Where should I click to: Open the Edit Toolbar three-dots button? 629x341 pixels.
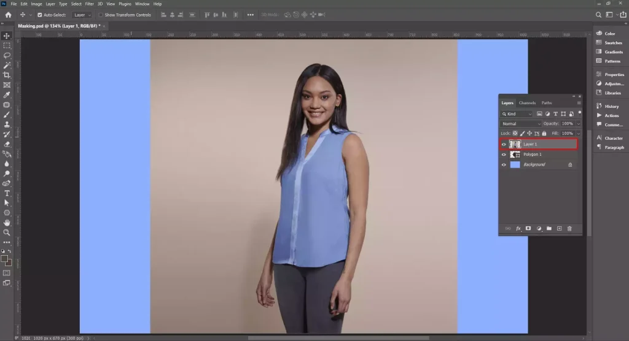coord(7,242)
